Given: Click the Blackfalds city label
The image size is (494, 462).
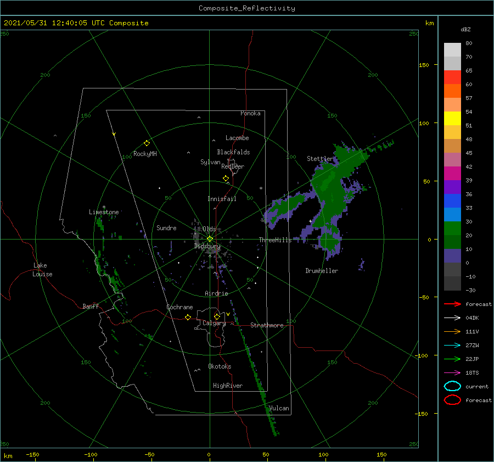Looking at the screenshot, I should click(233, 152).
